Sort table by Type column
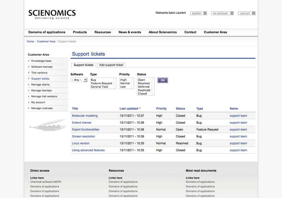 (200, 109)
